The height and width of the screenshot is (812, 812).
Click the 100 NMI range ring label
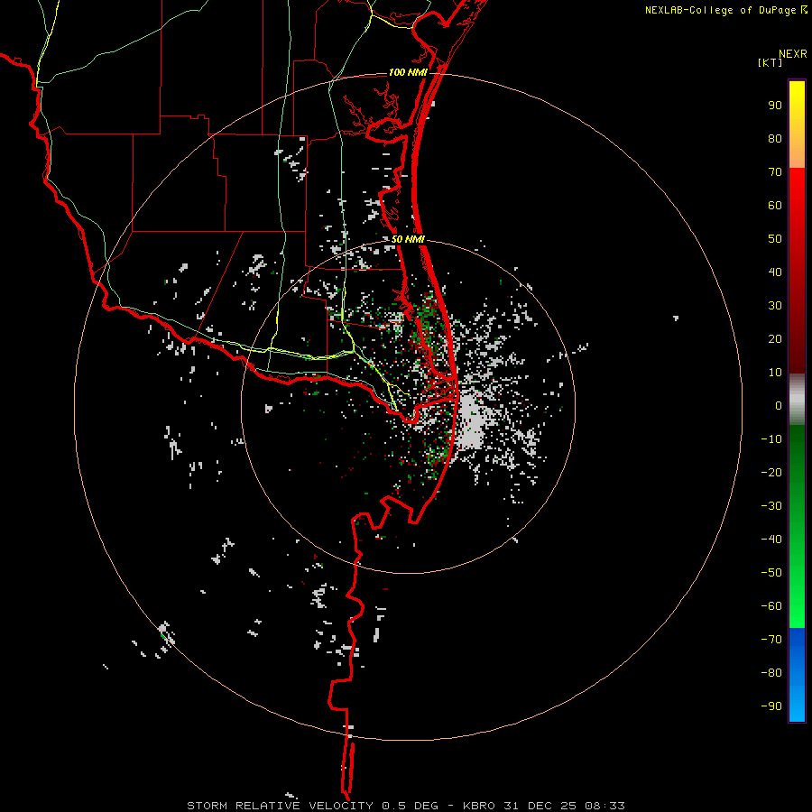tap(408, 72)
